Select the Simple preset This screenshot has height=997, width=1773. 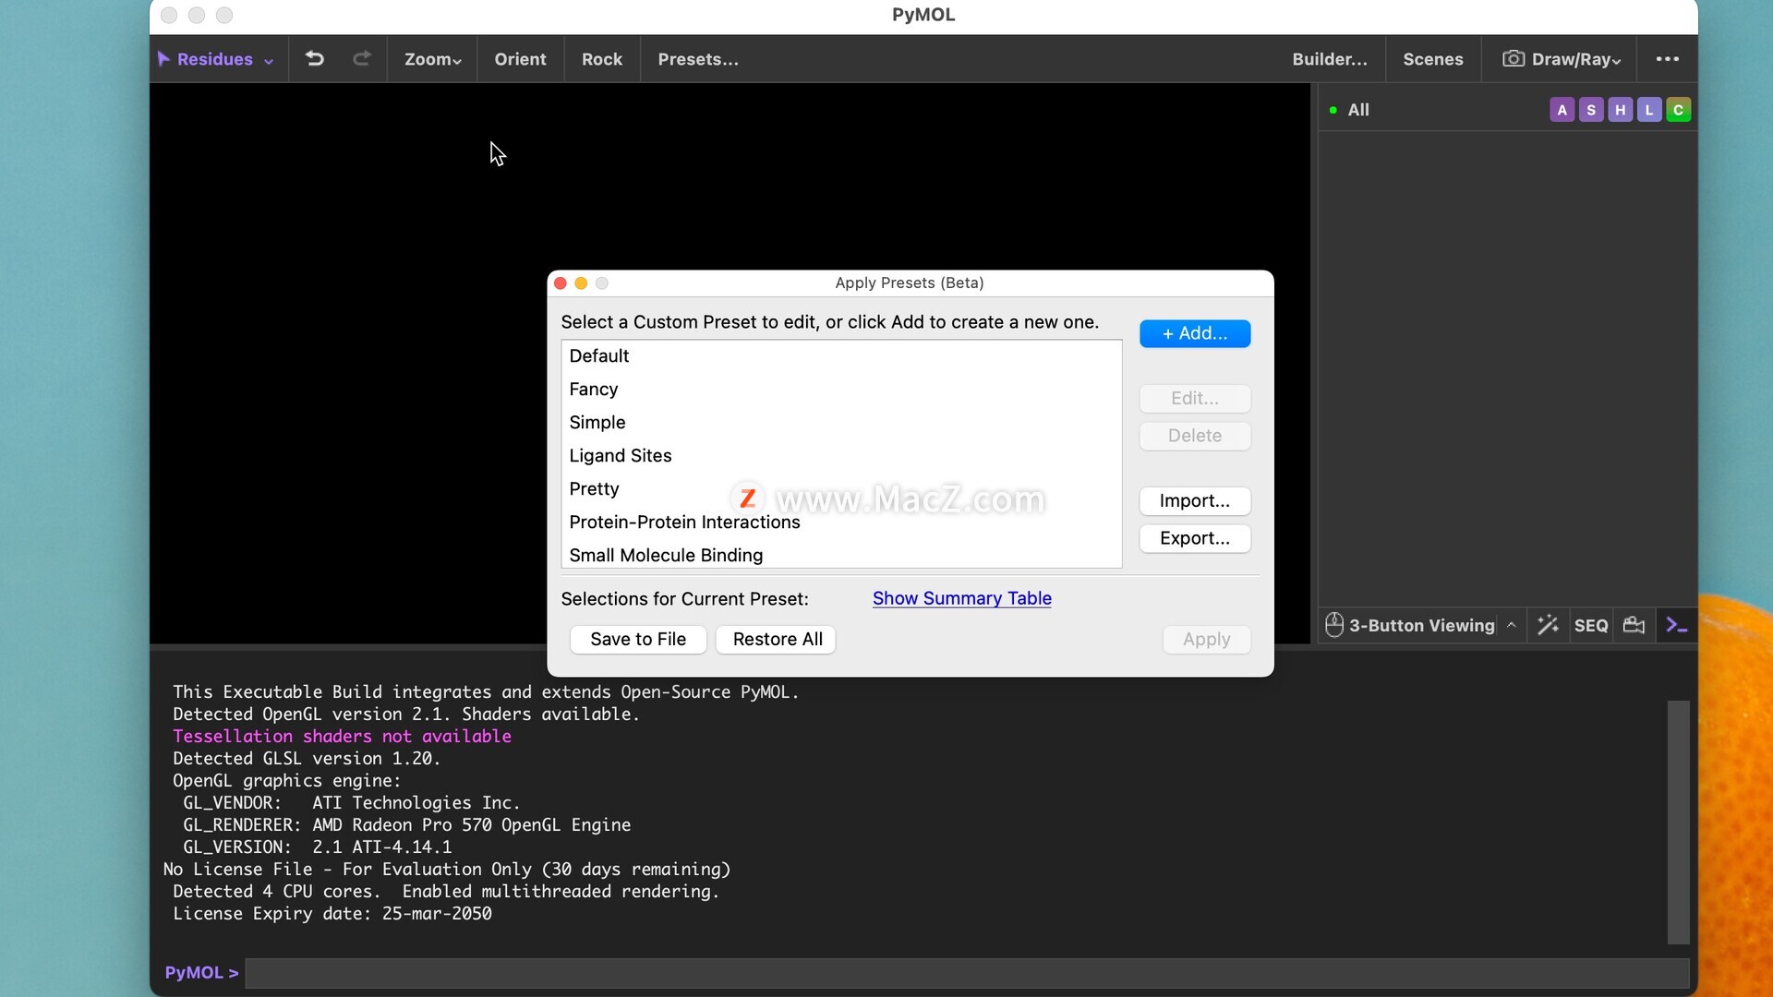pos(841,423)
